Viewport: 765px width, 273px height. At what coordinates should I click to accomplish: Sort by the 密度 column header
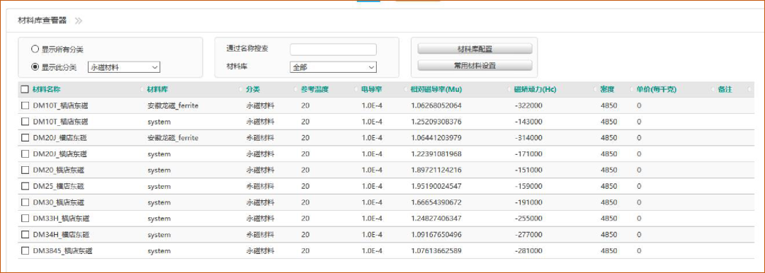pos(608,90)
